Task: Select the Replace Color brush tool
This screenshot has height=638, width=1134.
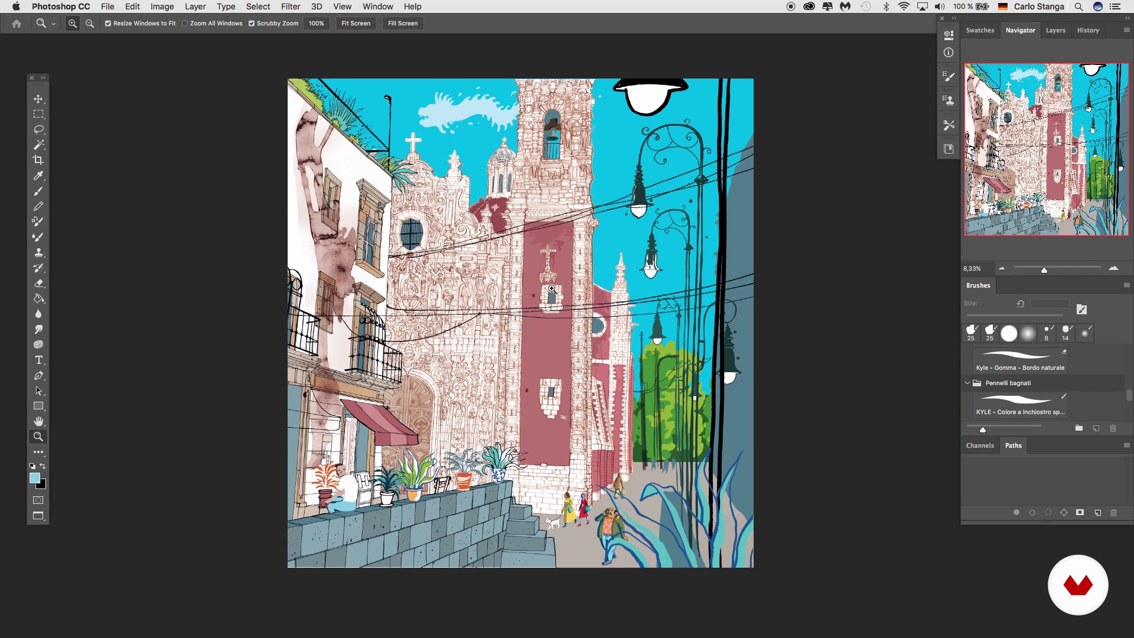Action: pos(38,222)
